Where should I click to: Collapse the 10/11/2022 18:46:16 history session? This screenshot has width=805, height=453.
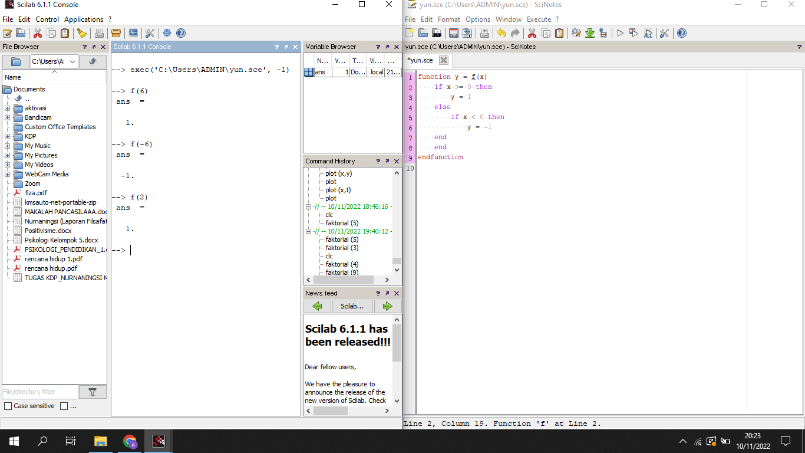(x=308, y=207)
